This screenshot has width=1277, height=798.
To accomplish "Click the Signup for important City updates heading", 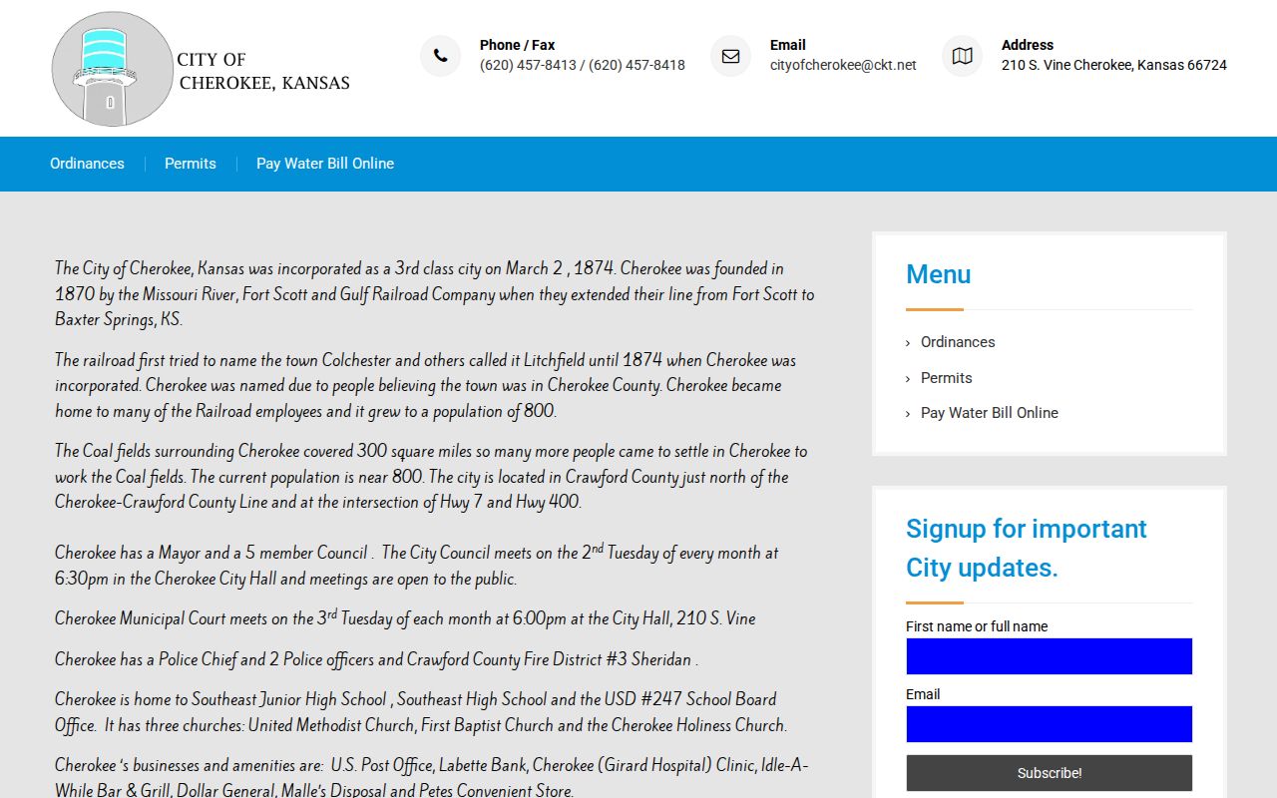I will 1027,548.
